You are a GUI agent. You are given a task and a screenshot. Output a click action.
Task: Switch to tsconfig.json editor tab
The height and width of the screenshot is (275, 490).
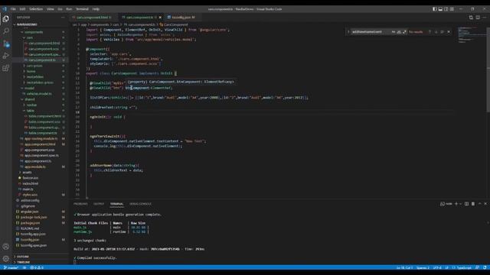(181, 18)
